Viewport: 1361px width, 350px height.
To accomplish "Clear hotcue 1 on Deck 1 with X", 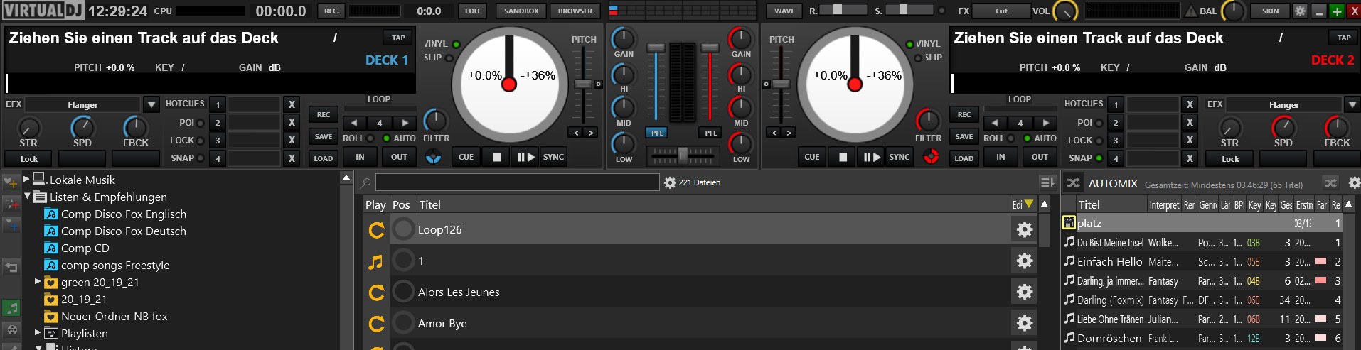I will tap(292, 104).
